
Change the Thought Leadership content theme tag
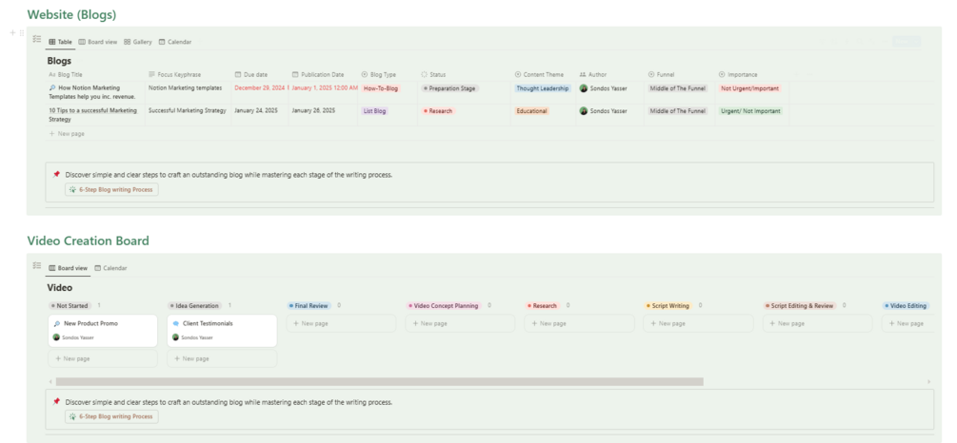click(542, 88)
